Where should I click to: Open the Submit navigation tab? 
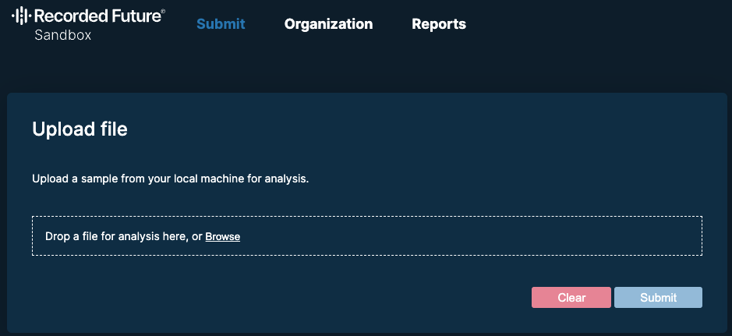(x=221, y=24)
